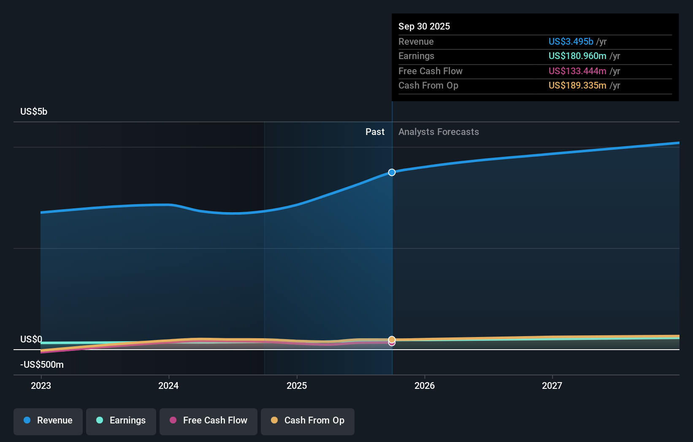Switch to the Analysts Forecasts section
Screen dimensions: 693x442
click(439, 132)
